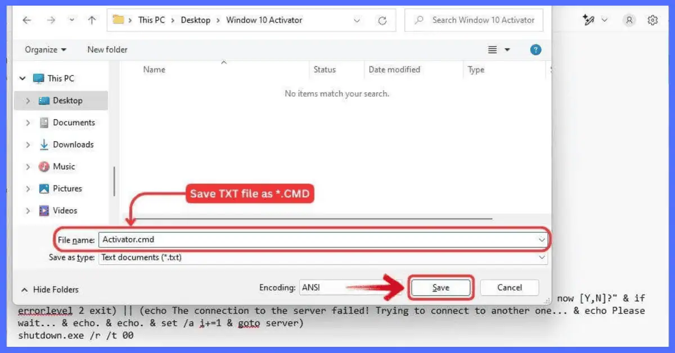Go up one folder level arrow

tap(92, 20)
